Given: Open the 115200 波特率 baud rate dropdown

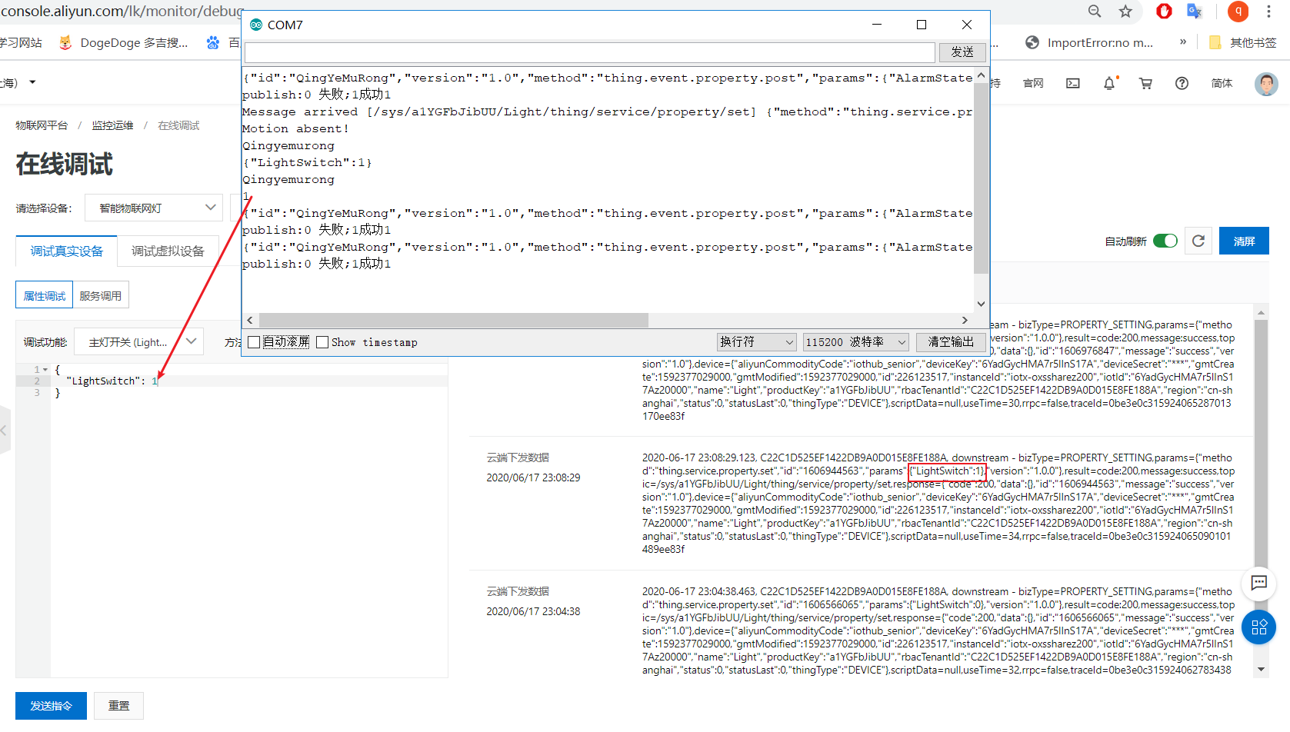Looking at the screenshot, I should pos(856,341).
